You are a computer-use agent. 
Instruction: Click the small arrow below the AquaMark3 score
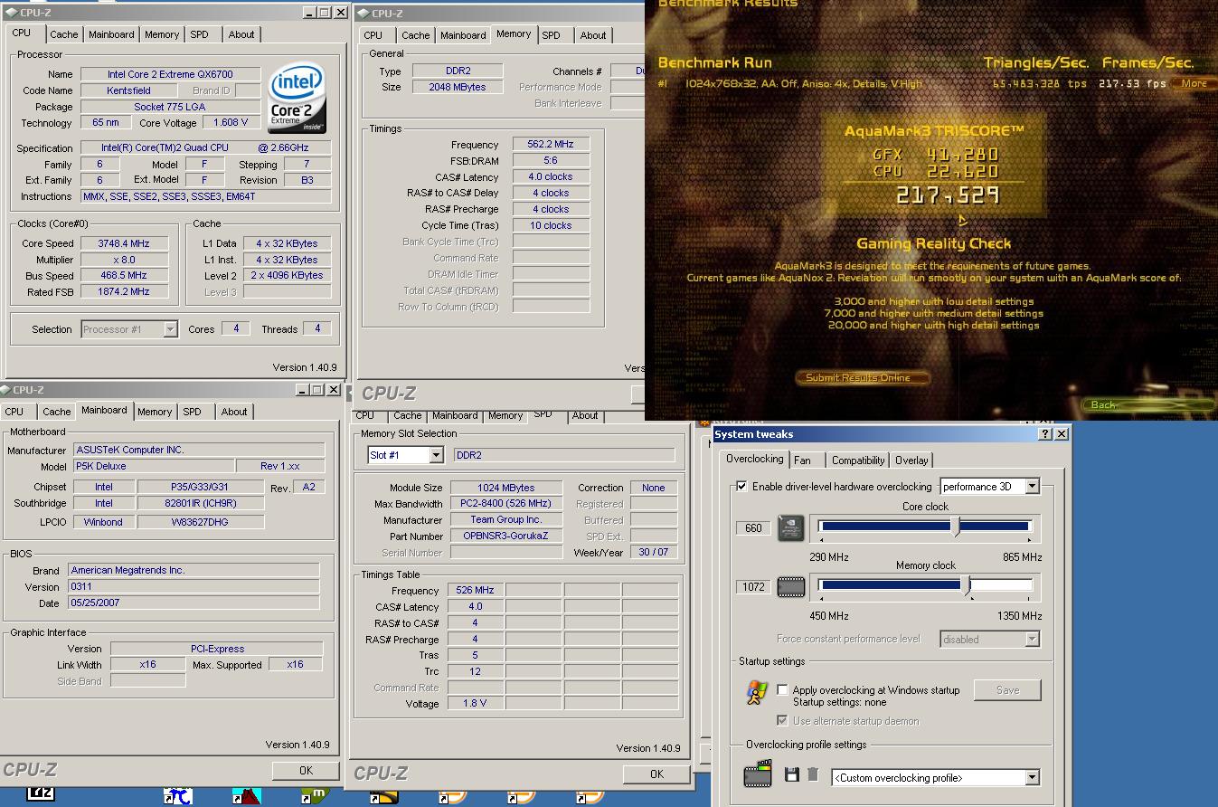coord(962,220)
